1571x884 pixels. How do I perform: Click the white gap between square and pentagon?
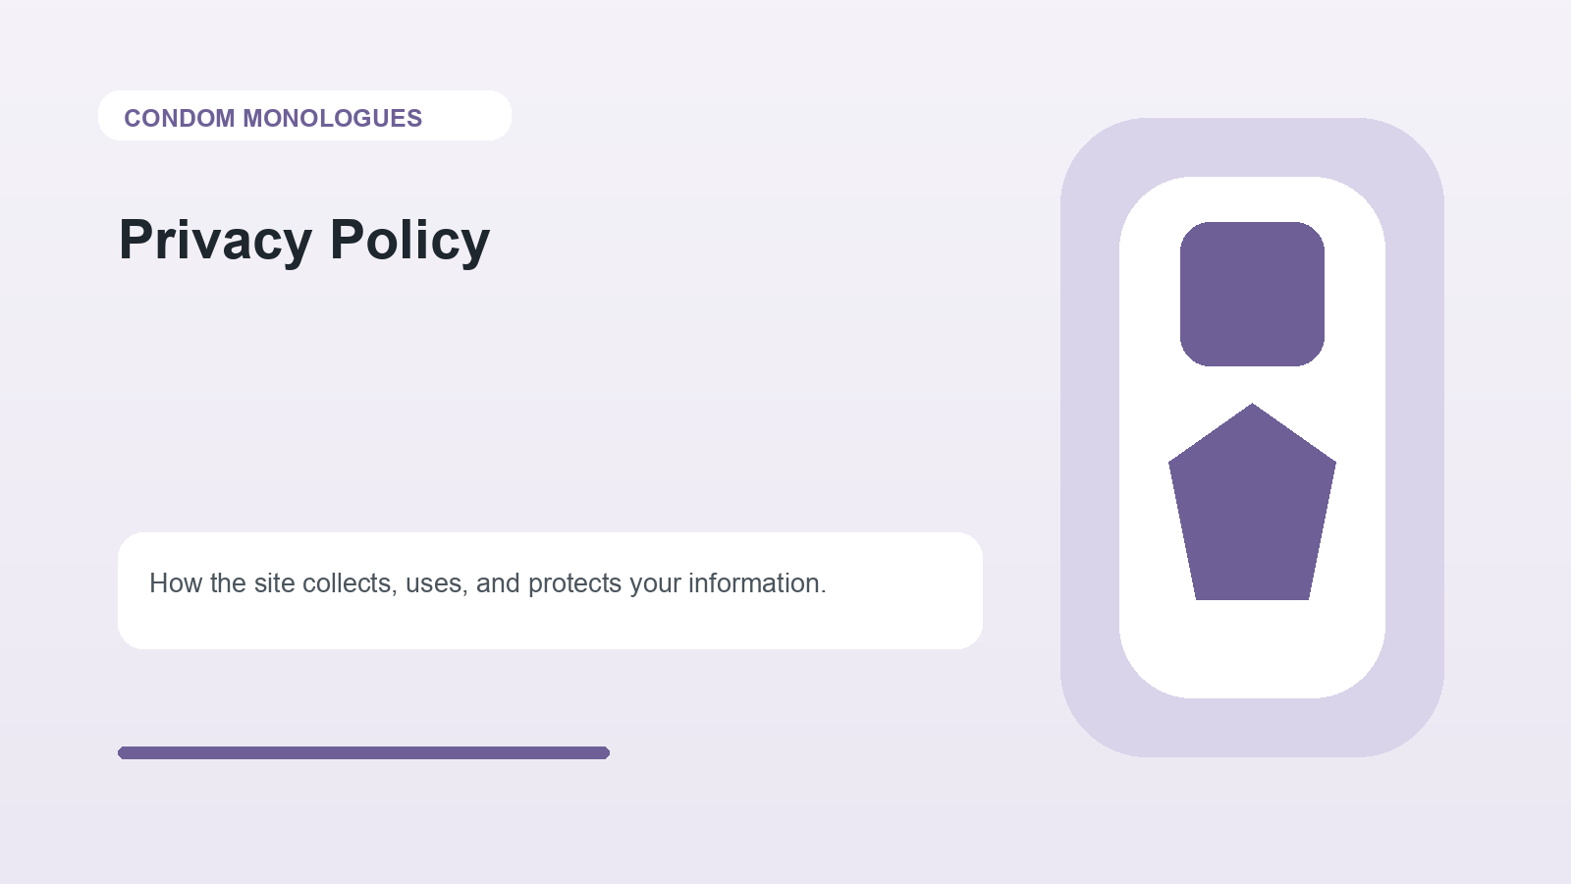tap(1252, 384)
